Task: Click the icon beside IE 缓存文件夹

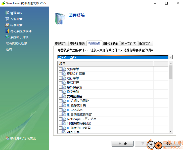Action: click(x=64, y=105)
